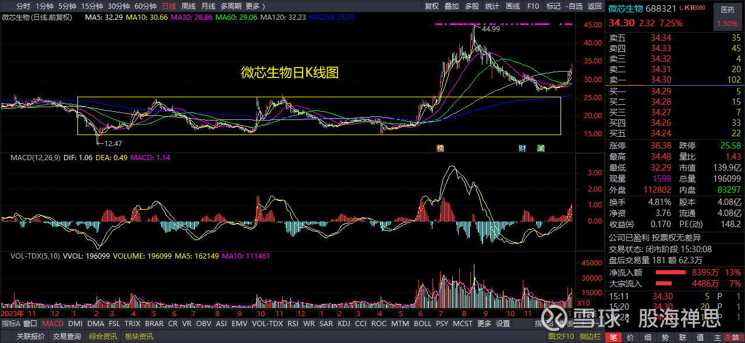745x343 pixels.
Task: Open the 多周期 multi-period view
Action: (x=231, y=6)
